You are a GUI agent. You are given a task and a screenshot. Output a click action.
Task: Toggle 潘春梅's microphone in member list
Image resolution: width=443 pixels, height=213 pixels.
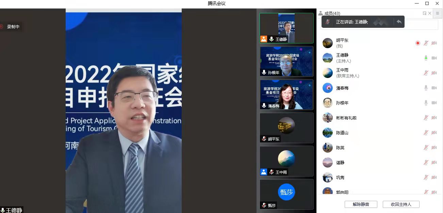click(426, 88)
